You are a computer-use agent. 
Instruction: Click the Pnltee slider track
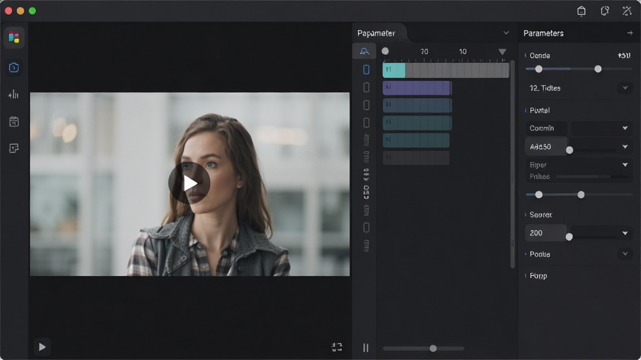point(593,177)
